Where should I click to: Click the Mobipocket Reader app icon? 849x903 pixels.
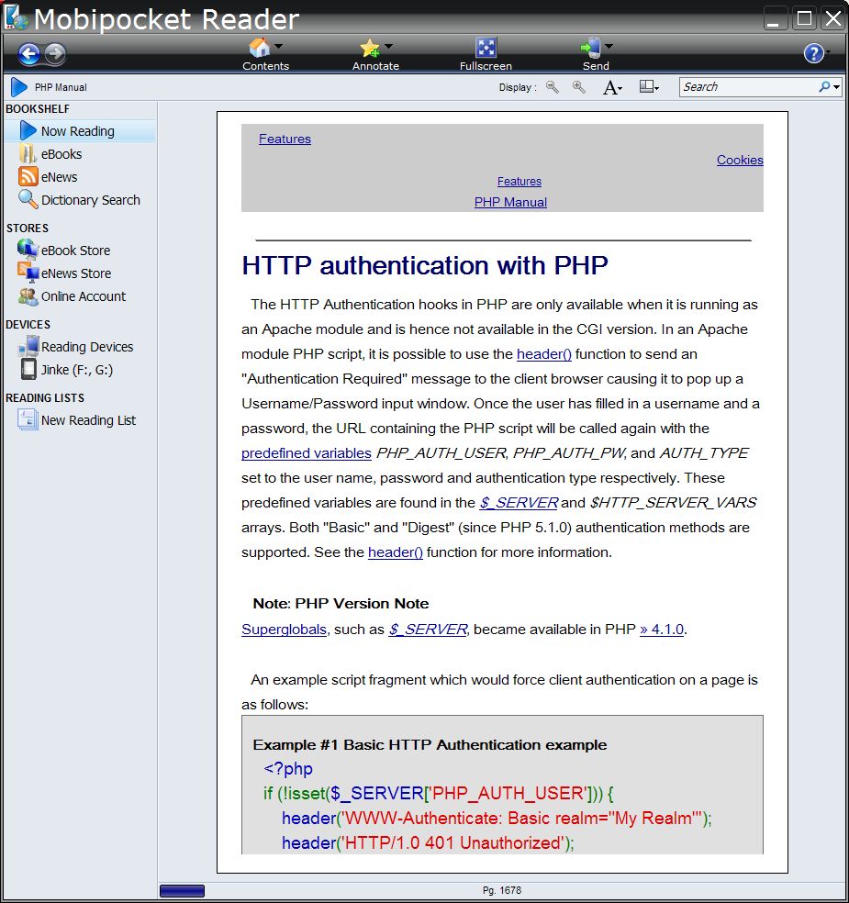pos(16,17)
